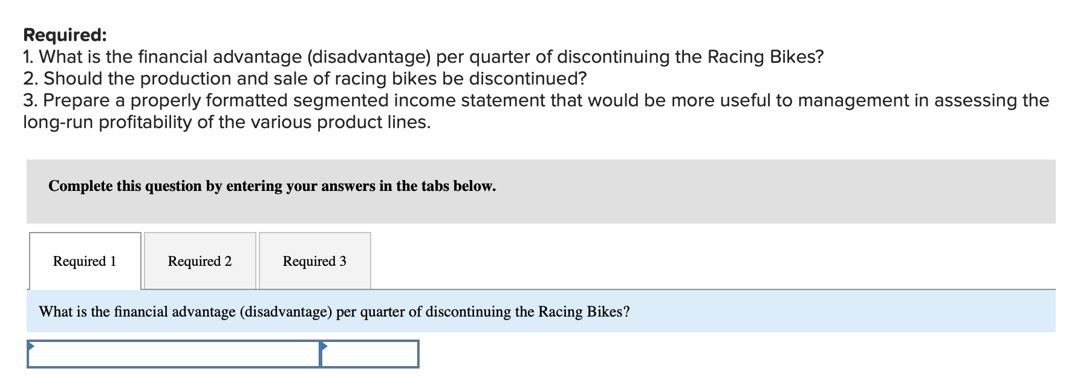Open the Required 3 tab
This screenshot has width=1086, height=377.
tap(314, 261)
